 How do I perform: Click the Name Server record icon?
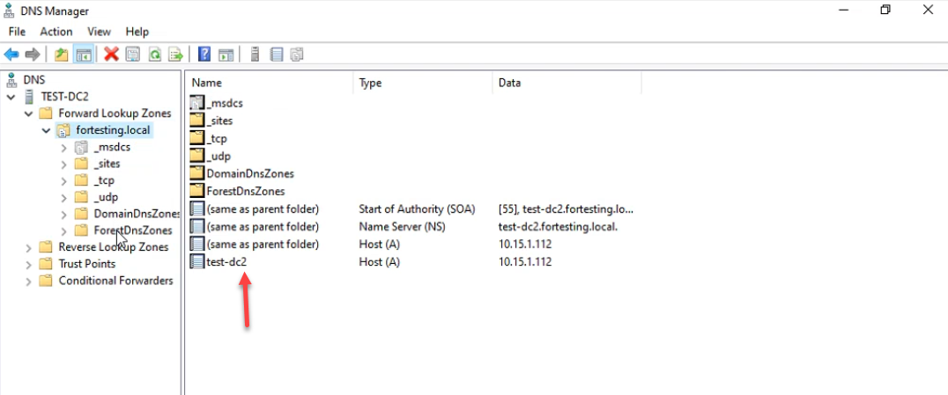coord(197,226)
